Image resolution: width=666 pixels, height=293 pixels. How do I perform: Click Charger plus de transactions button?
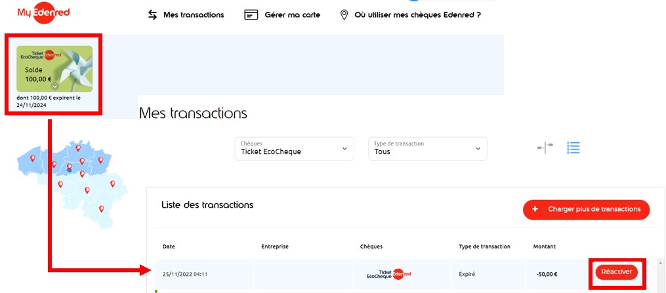586,210
